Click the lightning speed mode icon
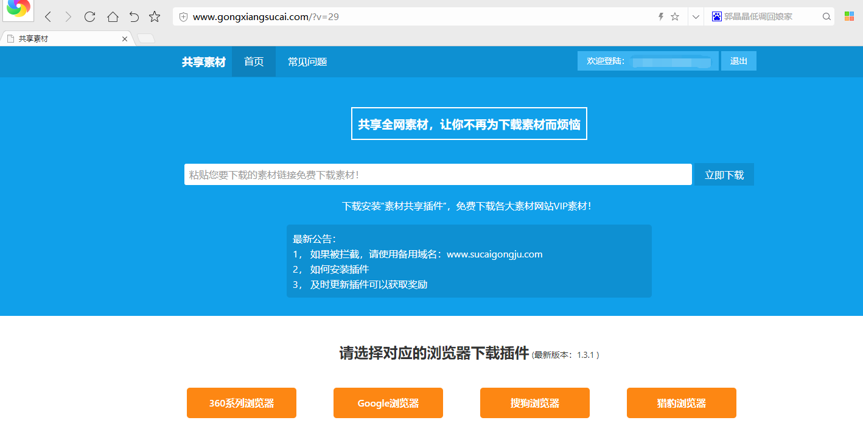Image resolution: width=863 pixels, height=423 pixels. (661, 17)
